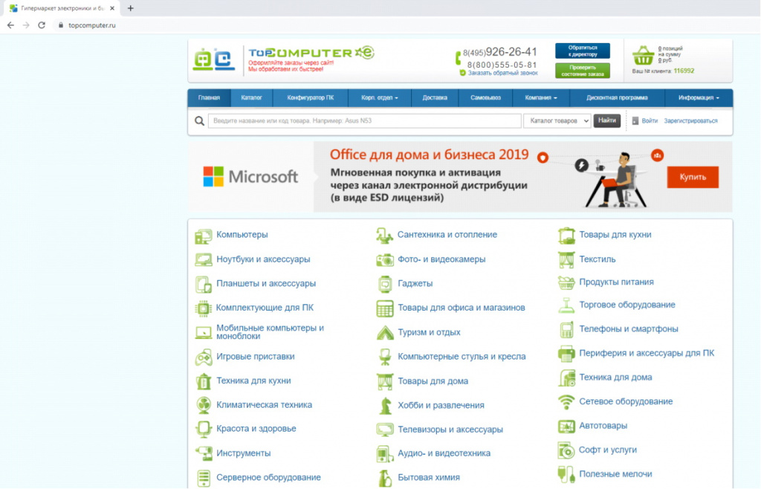Click the magnifier search icon

point(199,121)
